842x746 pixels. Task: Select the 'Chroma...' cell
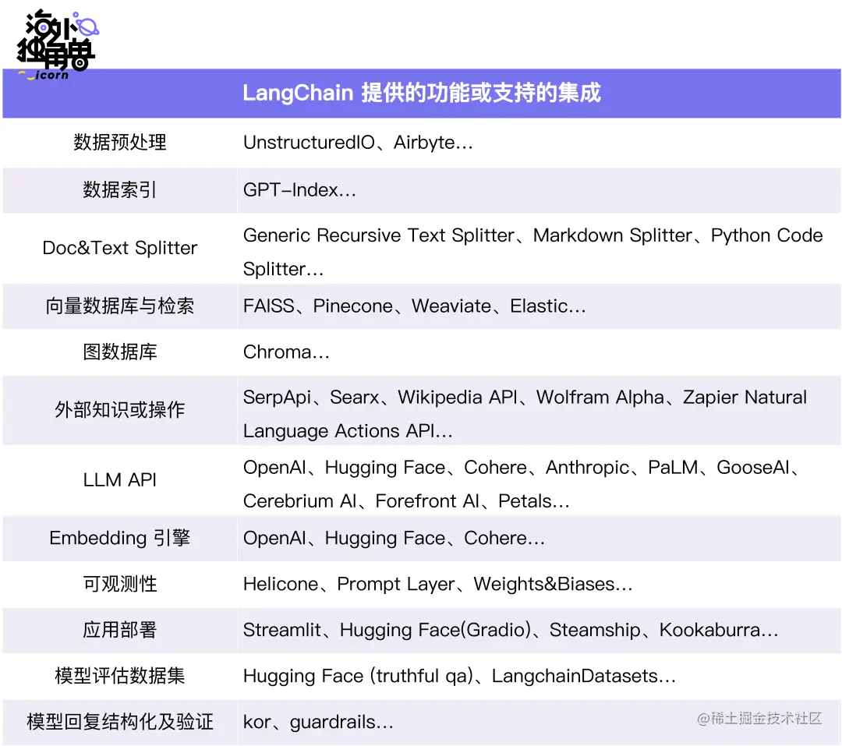tap(286, 352)
